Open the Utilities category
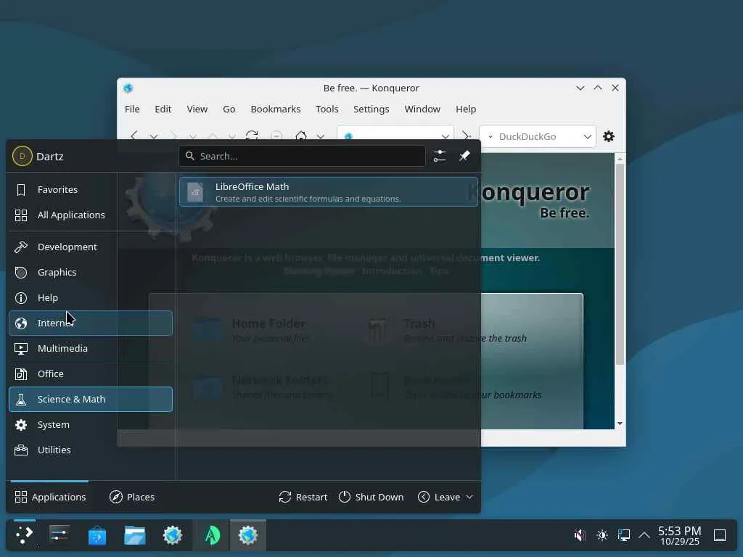The image size is (743, 557). point(91,450)
